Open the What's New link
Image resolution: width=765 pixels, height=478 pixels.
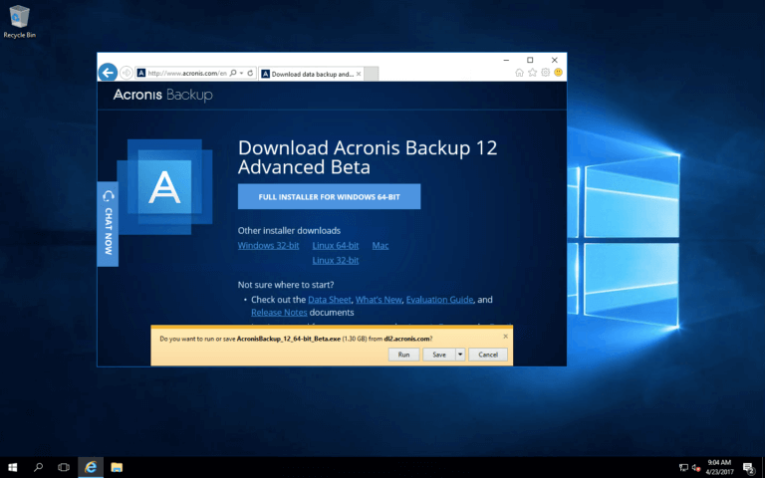(x=379, y=300)
